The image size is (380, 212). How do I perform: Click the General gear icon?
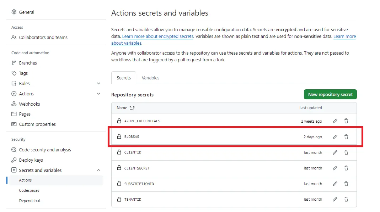click(14, 12)
